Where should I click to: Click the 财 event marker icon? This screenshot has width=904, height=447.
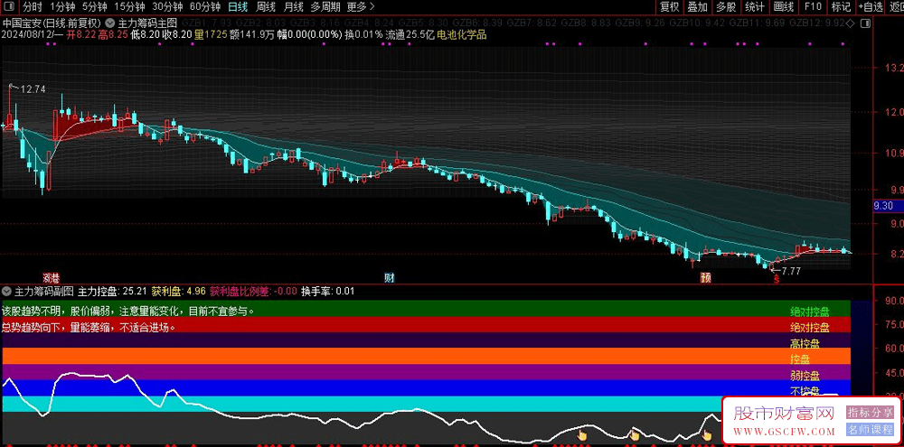tap(390, 278)
